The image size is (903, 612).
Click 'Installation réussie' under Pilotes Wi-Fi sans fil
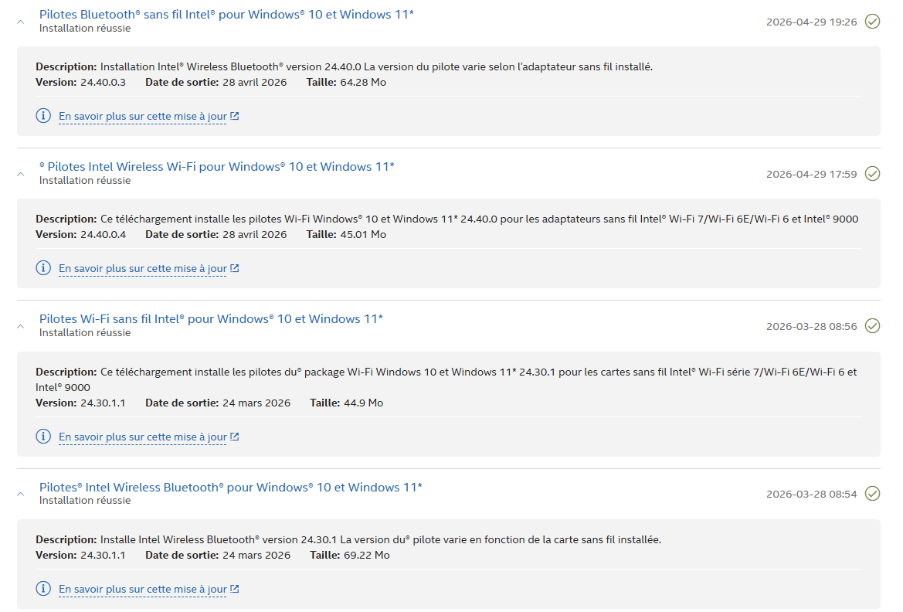click(x=85, y=332)
